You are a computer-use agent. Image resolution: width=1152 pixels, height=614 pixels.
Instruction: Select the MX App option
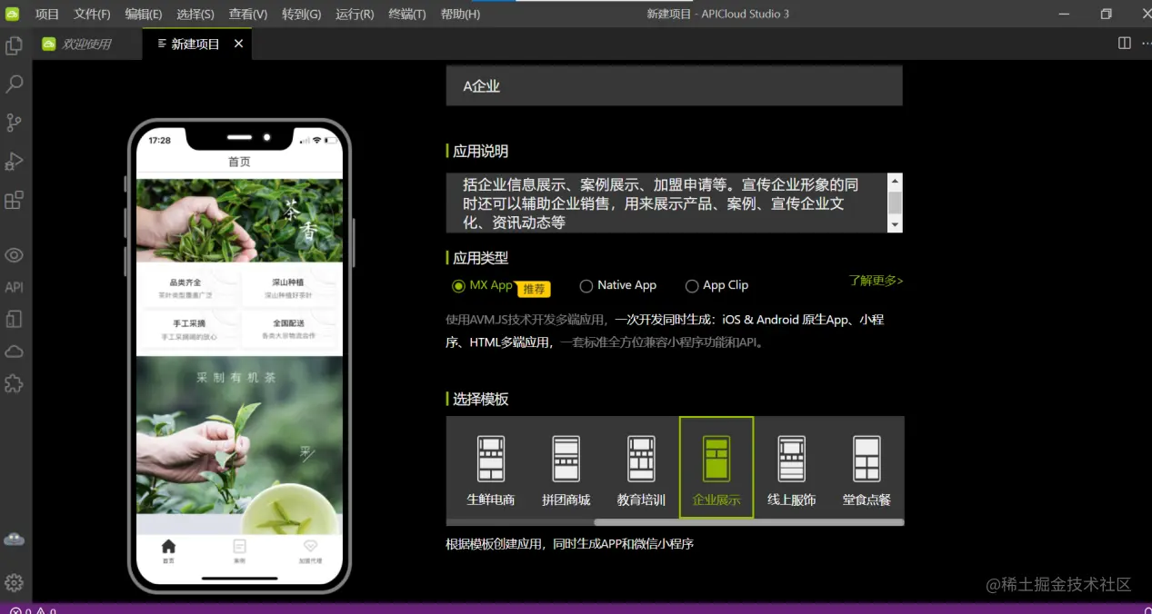click(x=459, y=285)
